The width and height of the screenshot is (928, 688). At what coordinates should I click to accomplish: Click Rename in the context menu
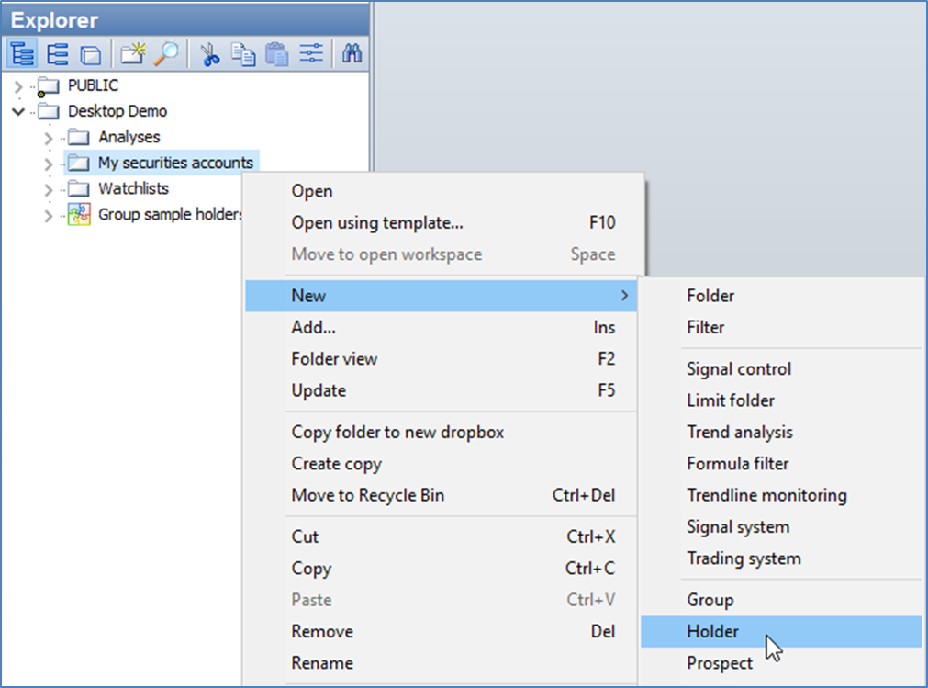pos(321,663)
